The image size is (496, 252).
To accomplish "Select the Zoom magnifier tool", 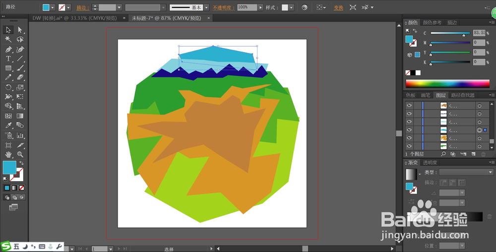I will (20, 154).
